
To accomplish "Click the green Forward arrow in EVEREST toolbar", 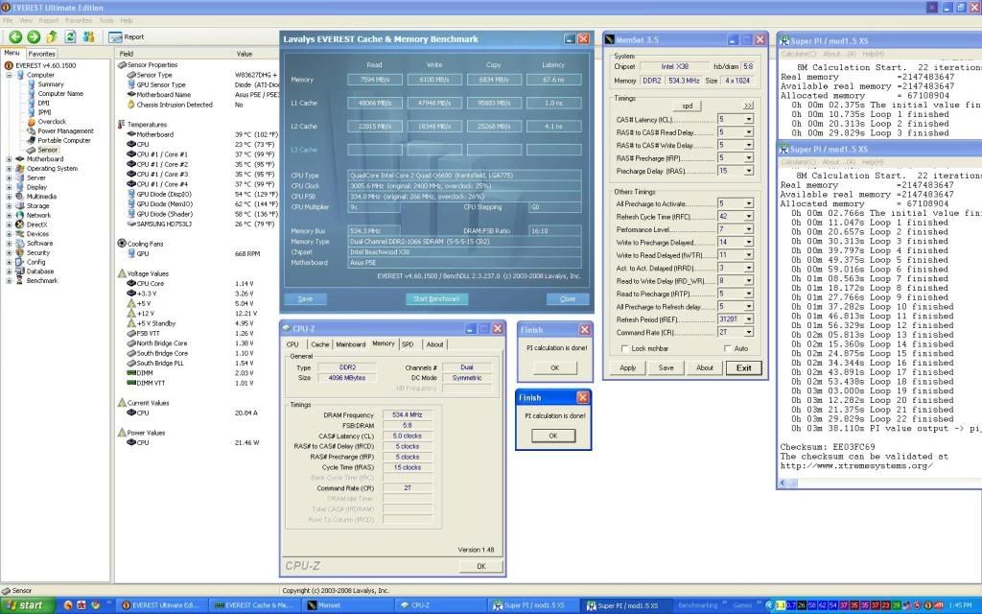I will 34,37.
